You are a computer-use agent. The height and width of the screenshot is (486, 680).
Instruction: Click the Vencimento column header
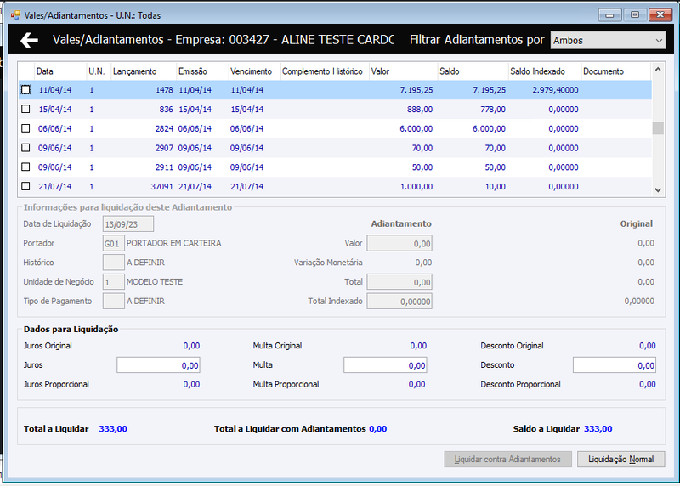point(251,71)
